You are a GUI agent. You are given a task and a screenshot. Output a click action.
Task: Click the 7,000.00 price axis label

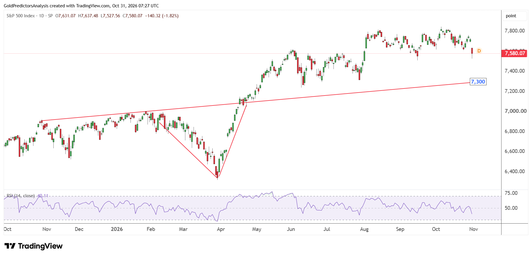coord(516,111)
